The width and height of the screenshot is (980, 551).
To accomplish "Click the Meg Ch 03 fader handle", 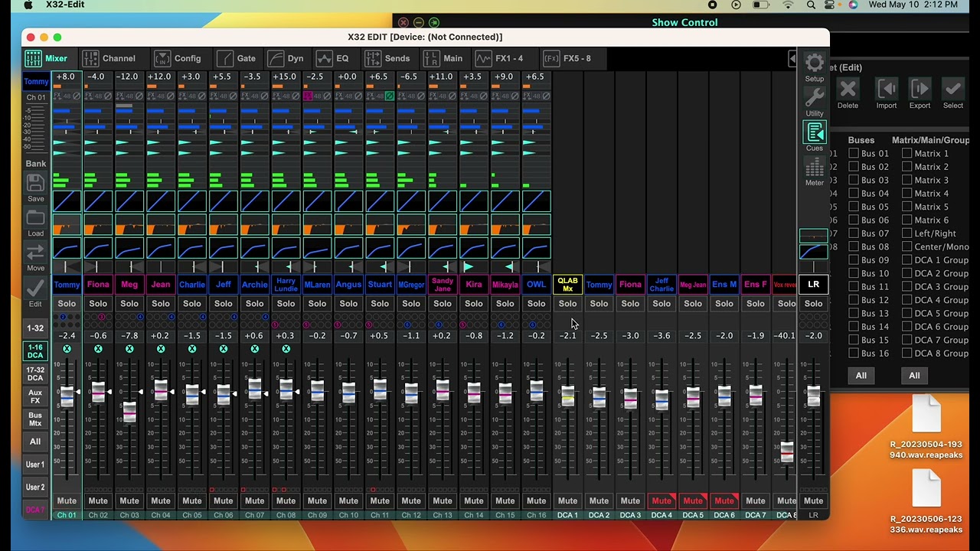I will (x=129, y=412).
